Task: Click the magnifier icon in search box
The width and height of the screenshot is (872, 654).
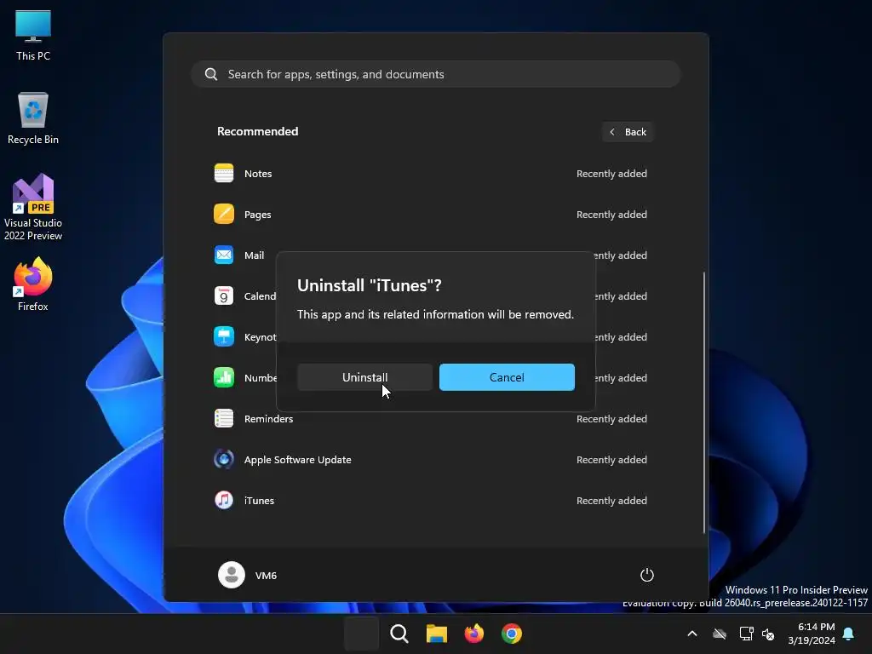Action: pos(211,74)
